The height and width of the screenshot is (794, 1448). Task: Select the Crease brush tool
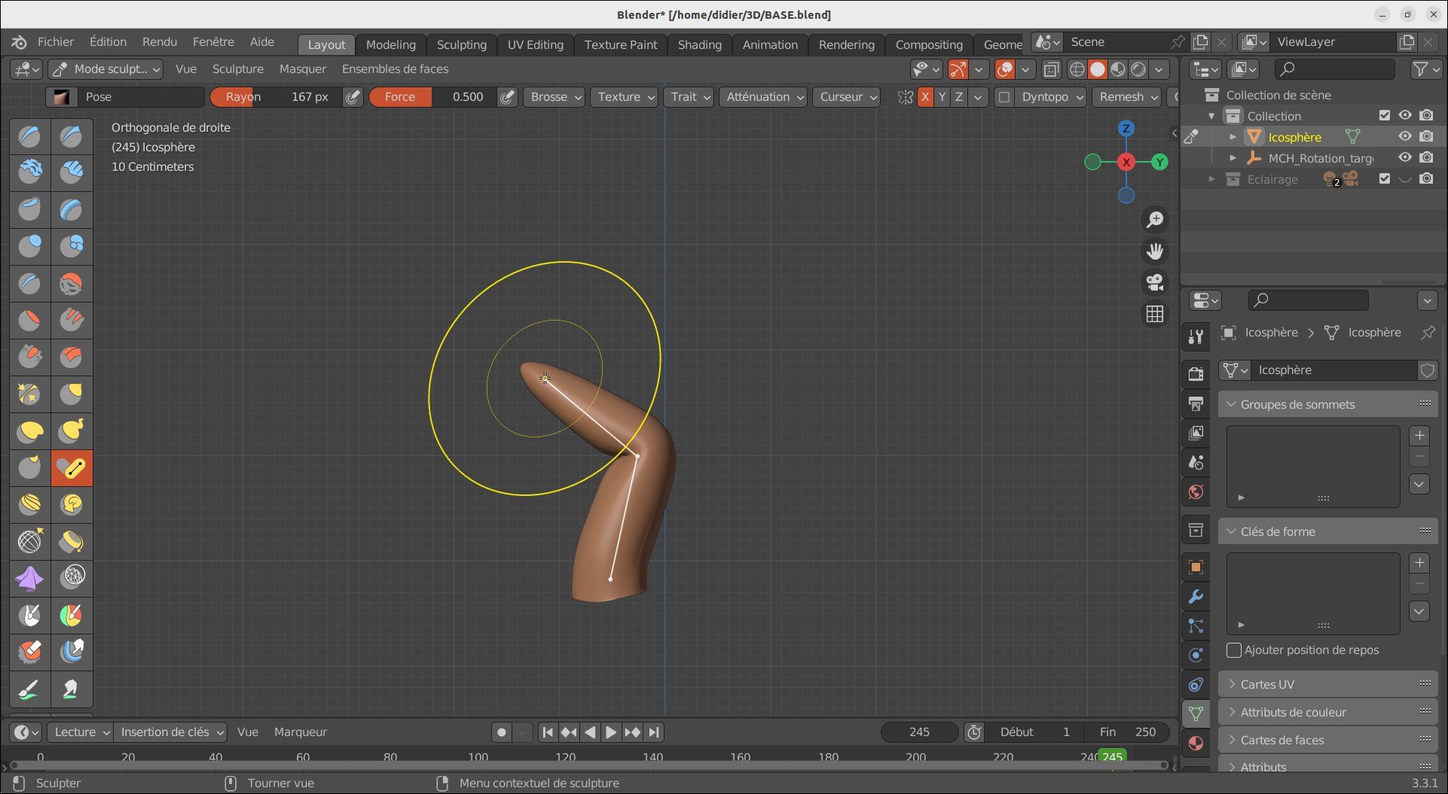[x=30, y=284]
